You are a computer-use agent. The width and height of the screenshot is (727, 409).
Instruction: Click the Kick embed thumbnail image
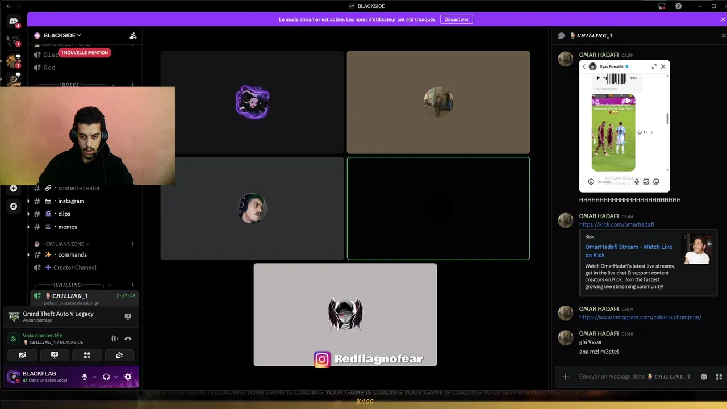pos(697,249)
